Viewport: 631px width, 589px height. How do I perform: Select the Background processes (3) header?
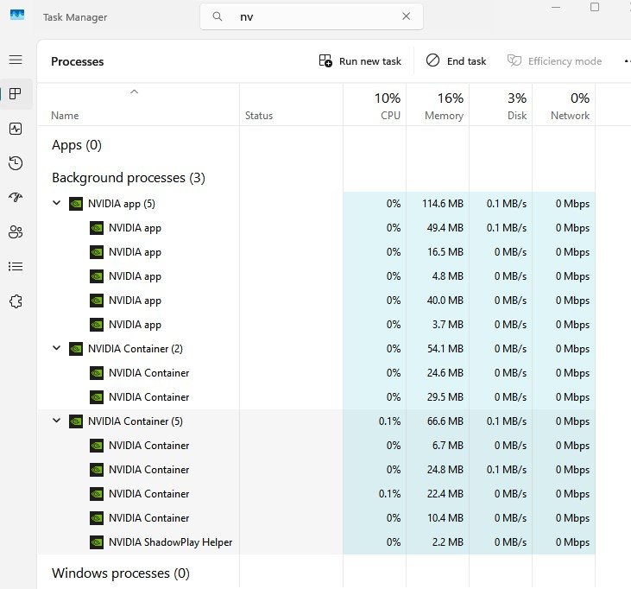click(129, 178)
